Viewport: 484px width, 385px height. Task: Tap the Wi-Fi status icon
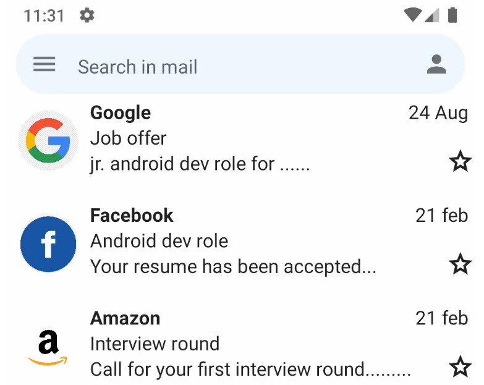point(413,15)
